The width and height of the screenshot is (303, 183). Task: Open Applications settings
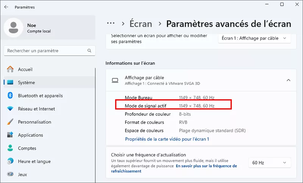click(49, 135)
